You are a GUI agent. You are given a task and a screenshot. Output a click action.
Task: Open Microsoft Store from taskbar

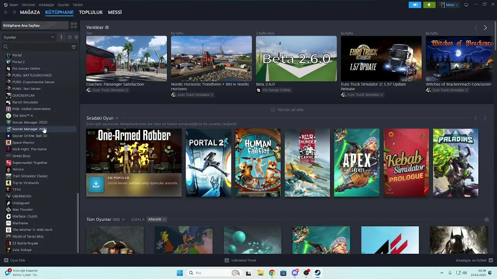tap(283, 273)
